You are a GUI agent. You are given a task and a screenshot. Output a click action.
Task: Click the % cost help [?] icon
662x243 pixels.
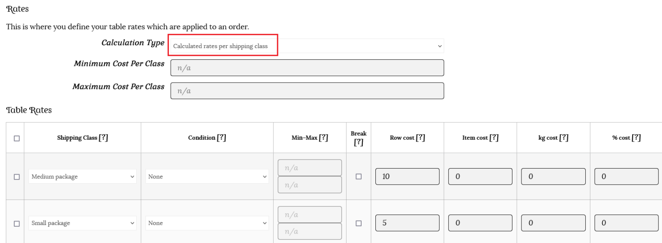pyautogui.click(x=636, y=138)
